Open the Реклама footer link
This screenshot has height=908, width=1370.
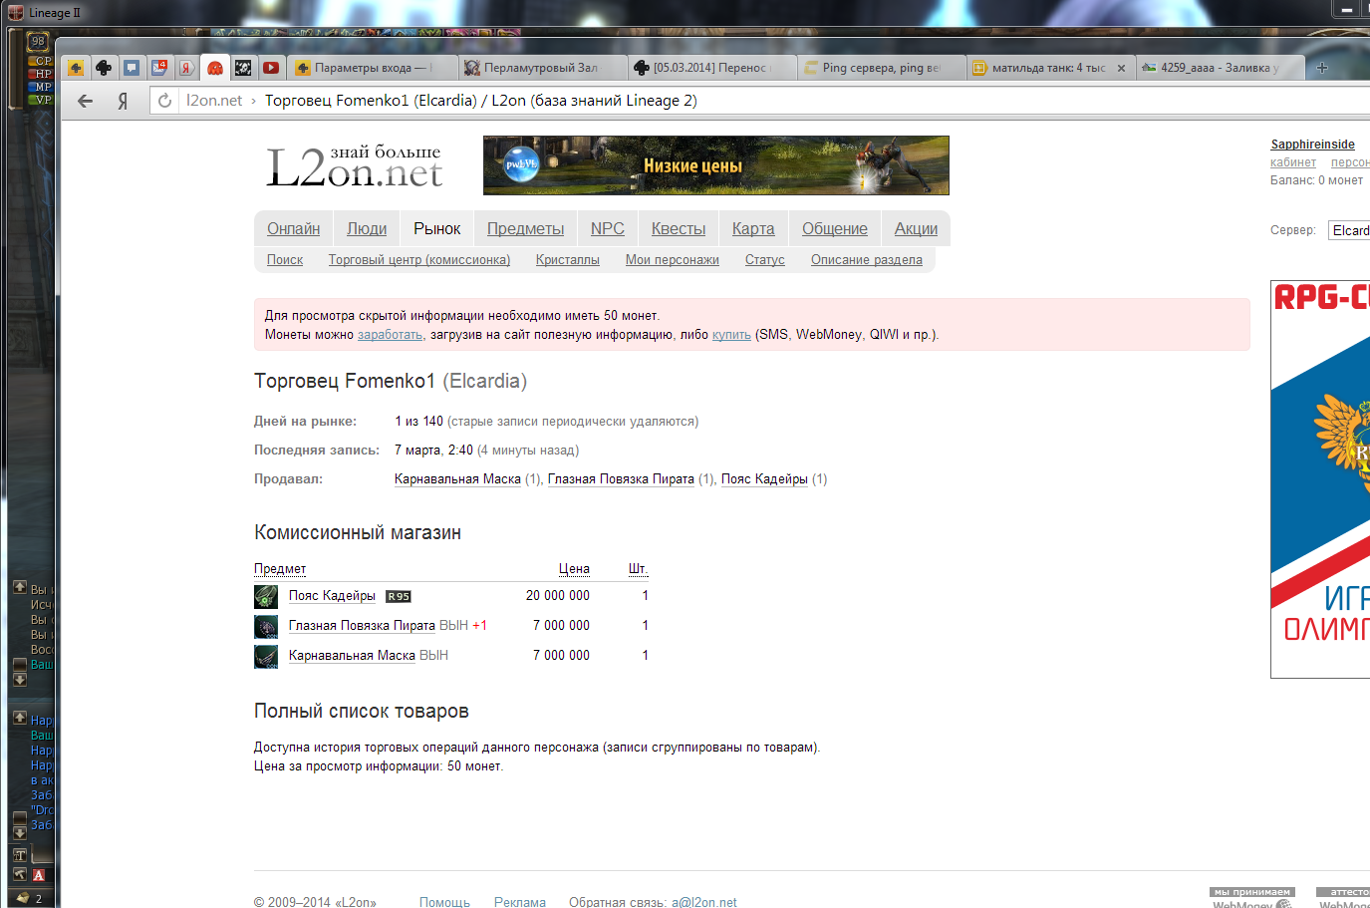(x=520, y=902)
